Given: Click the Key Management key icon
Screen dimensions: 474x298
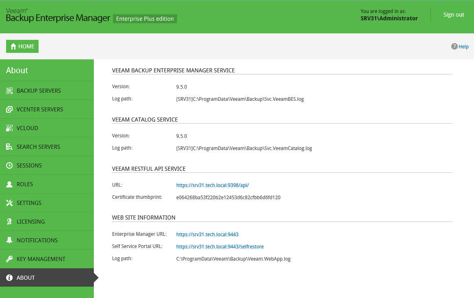Looking at the screenshot, I should (9, 259).
